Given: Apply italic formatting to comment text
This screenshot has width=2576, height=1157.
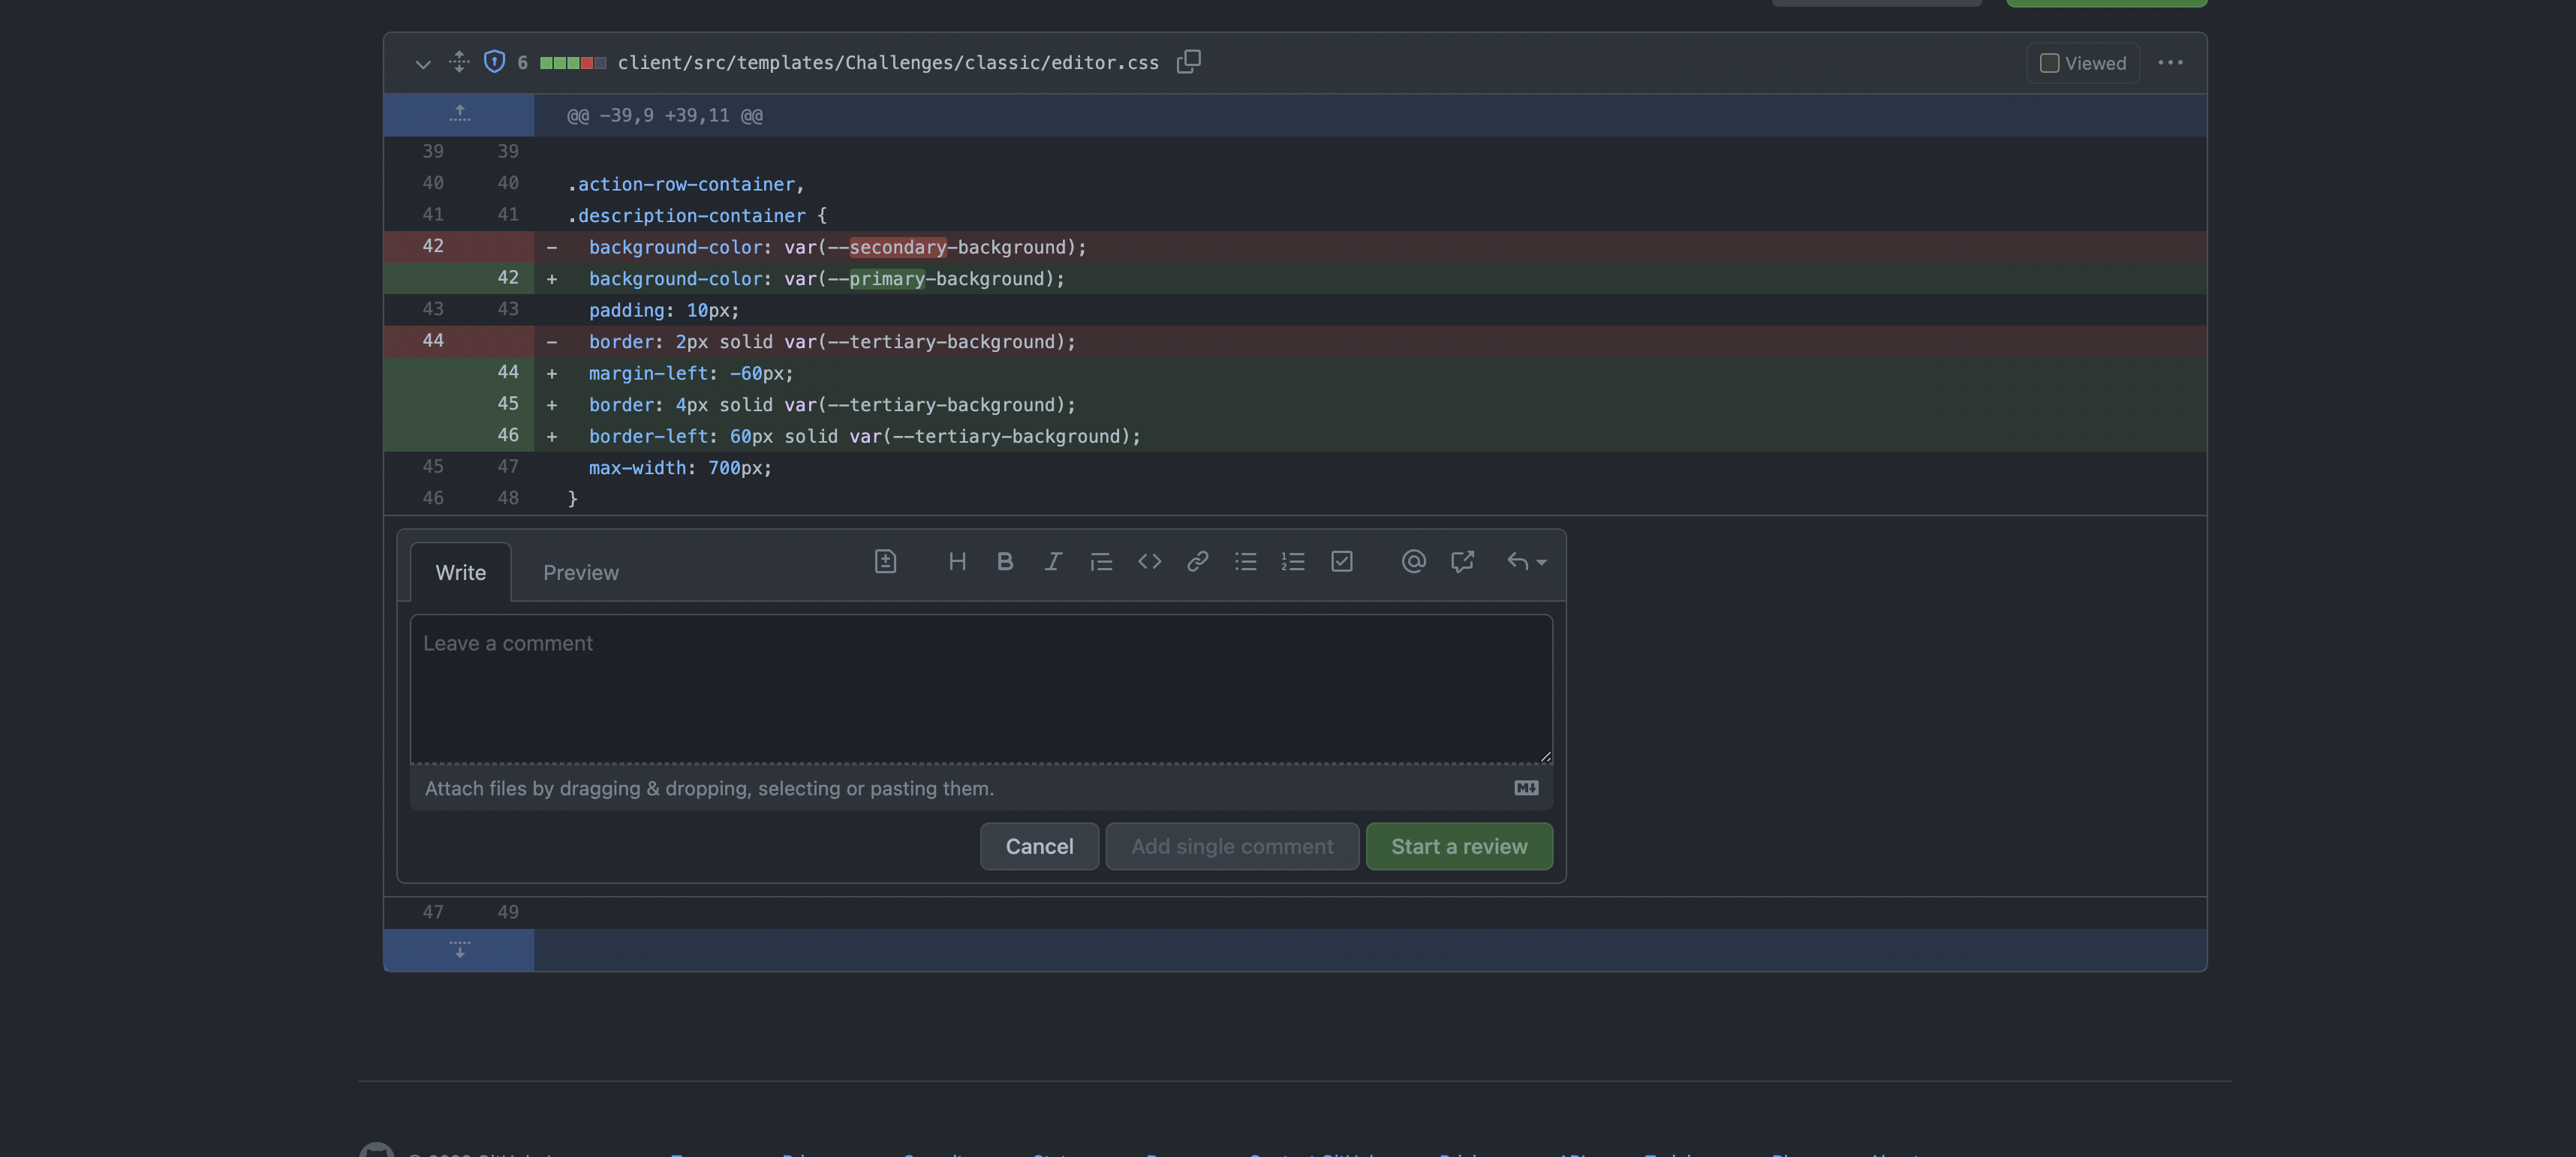Looking at the screenshot, I should [x=1053, y=561].
